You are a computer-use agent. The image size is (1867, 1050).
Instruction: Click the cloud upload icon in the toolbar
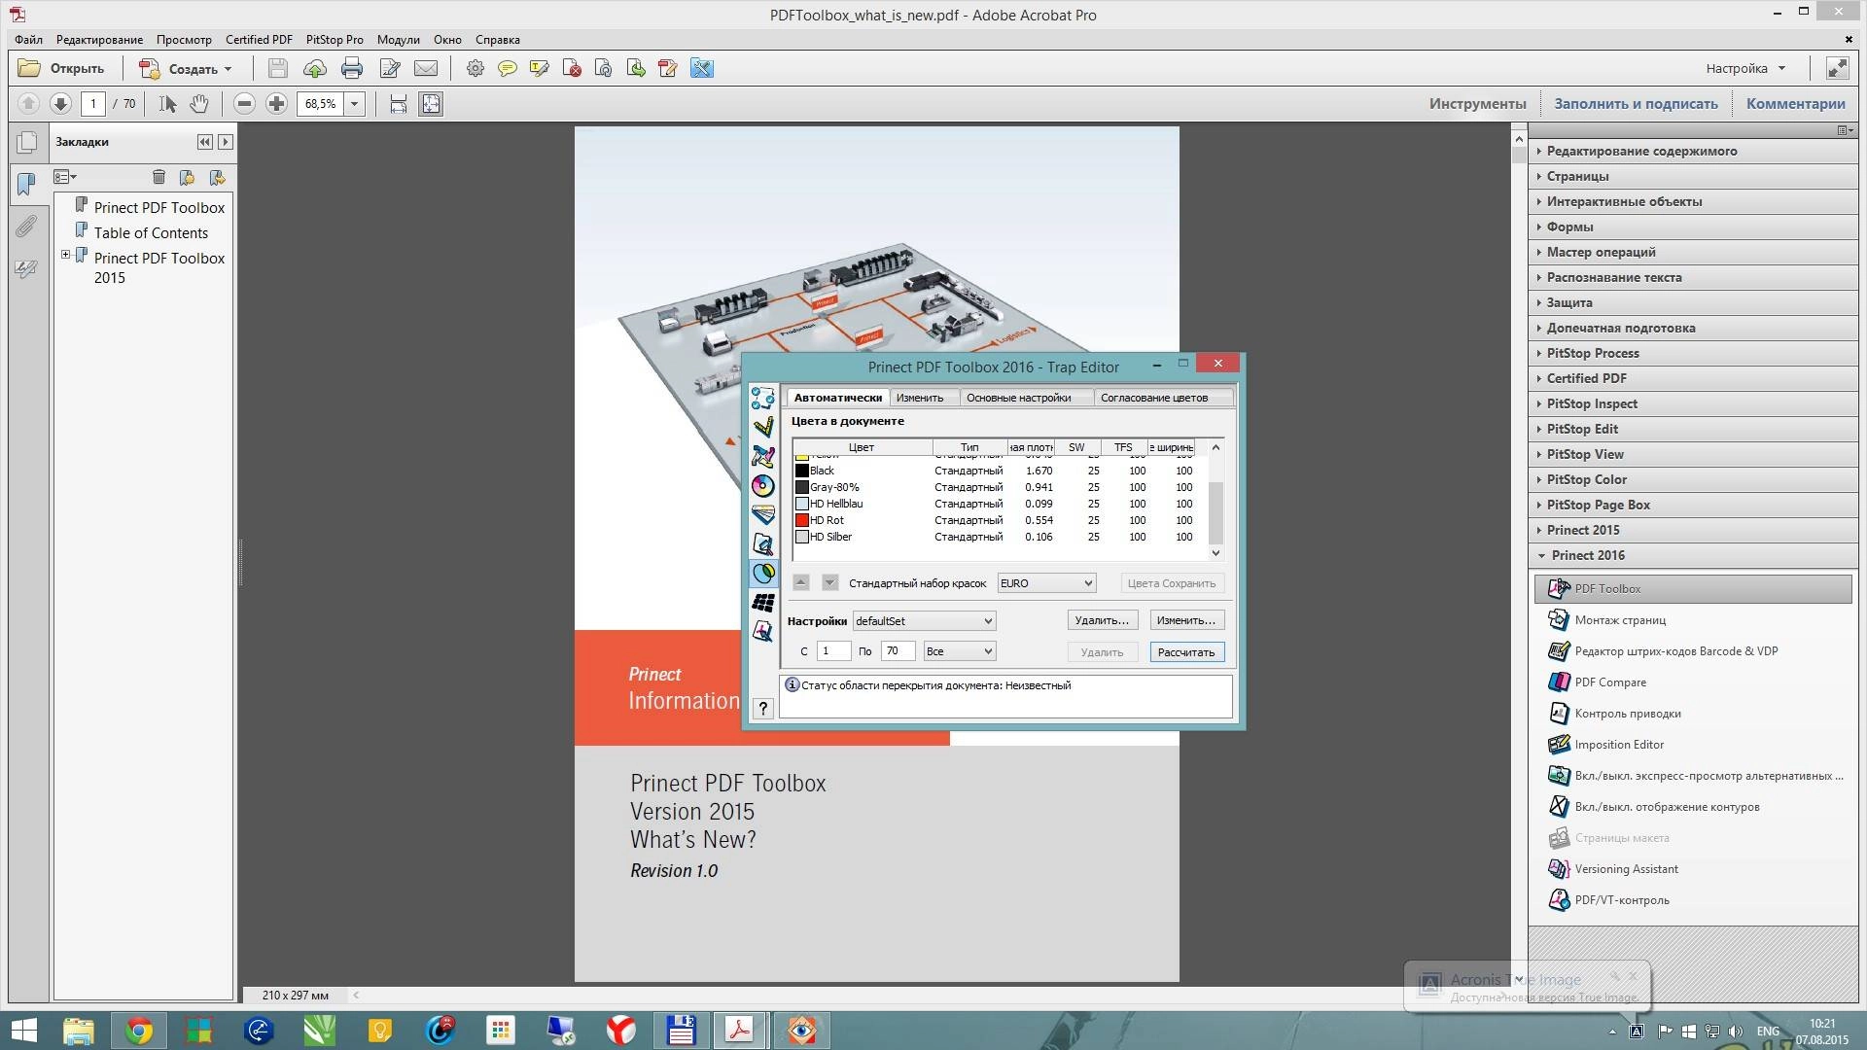[x=314, y=68]
